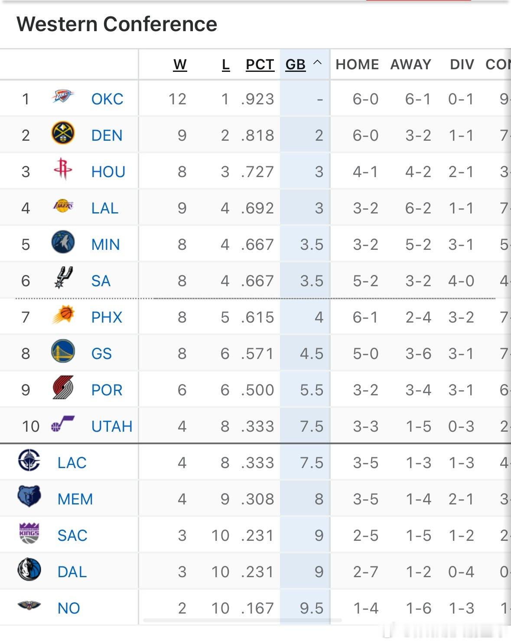The image size is (511, 643).
Task: Click the Memphis Grizzlies bear logo
Action: click(x=29, y=497)
